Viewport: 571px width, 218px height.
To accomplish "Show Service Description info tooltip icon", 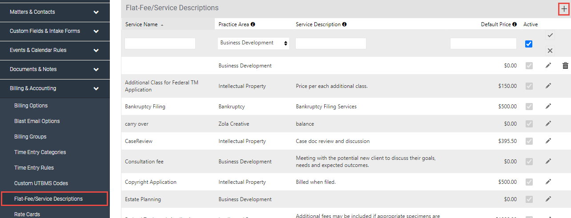I will click(x=345, y=24).
